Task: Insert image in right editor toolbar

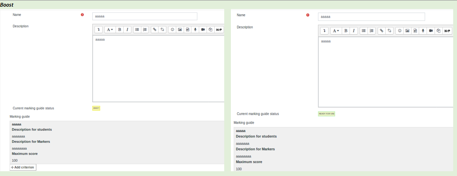Action: point(407,30)
